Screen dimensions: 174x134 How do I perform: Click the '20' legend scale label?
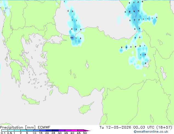point(47,133)
